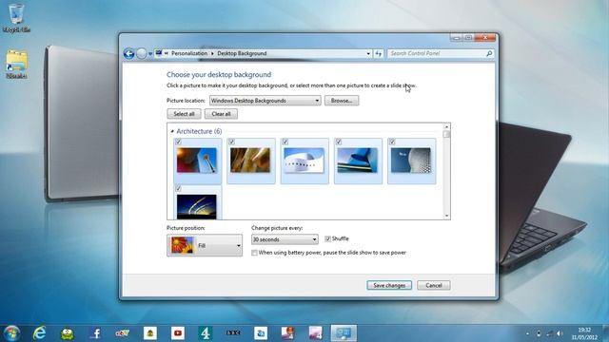Image resolution: width=609 pixels, height=342 pixels.
Task: Open the purple taskbar icon left of Control Panel
Action: pos(316,333)
